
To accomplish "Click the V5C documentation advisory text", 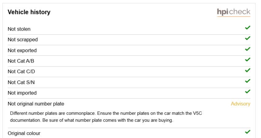I will [106, 117].
